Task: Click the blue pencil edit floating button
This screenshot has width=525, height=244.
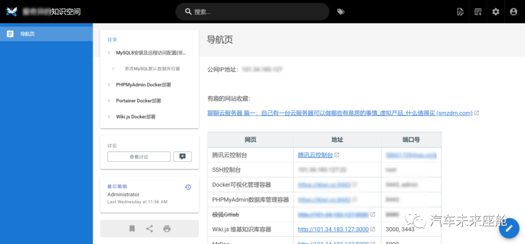Action: click(509, 228)
